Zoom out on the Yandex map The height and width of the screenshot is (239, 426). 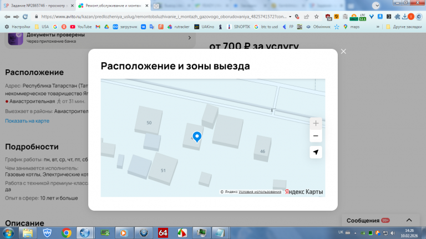pyautogui.click(x=316, y=136)
